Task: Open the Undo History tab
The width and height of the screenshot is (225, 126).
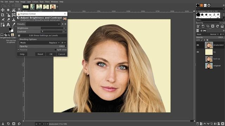Action: click(9, 35)
